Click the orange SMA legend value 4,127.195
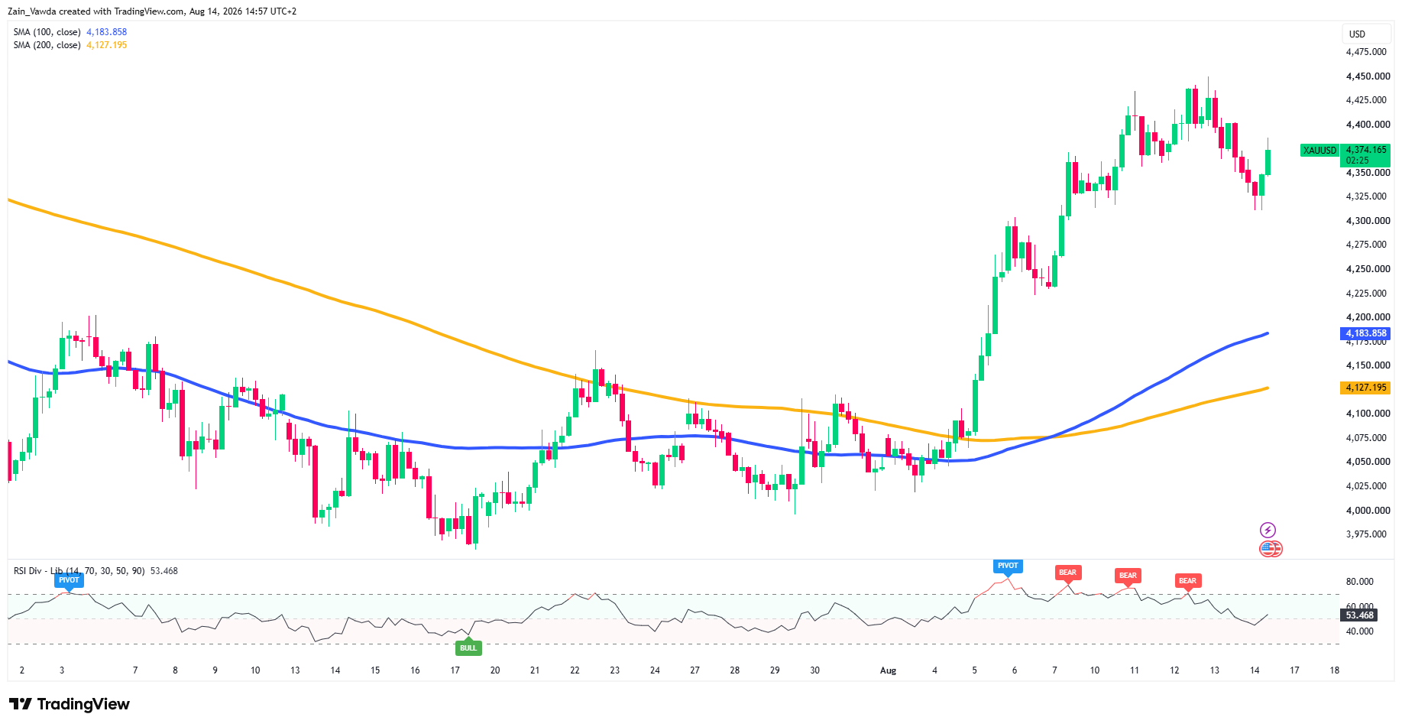Screen dimensions: 1402x727 pyautogui.click(x=107, y=45)
